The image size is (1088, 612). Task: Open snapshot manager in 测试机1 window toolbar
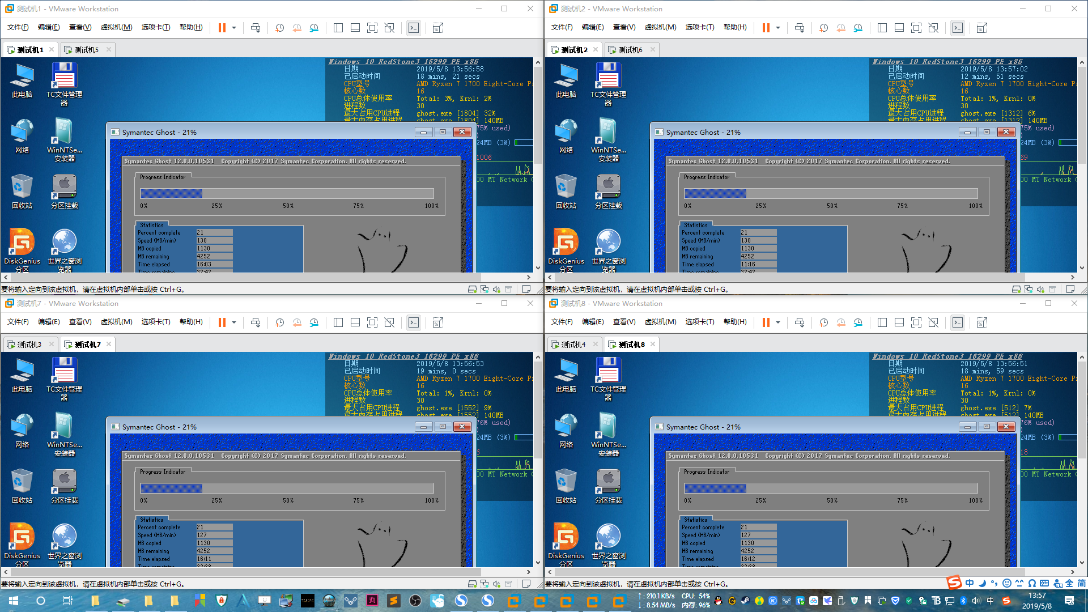click(314, 28)
